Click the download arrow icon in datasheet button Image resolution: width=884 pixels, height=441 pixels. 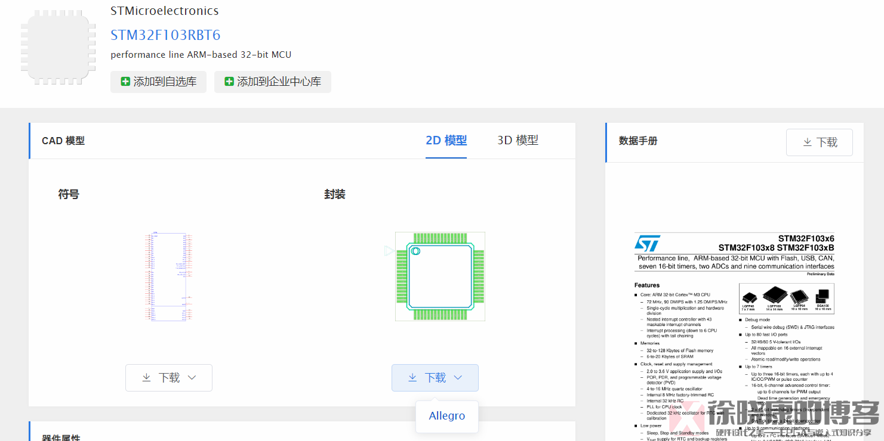(x=807, y=142)
